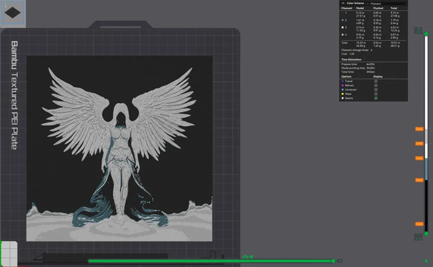Select the Plate 1 thumbnail
Image resolution: width=433 pixels, height=267 pixels.
(13, 13)
